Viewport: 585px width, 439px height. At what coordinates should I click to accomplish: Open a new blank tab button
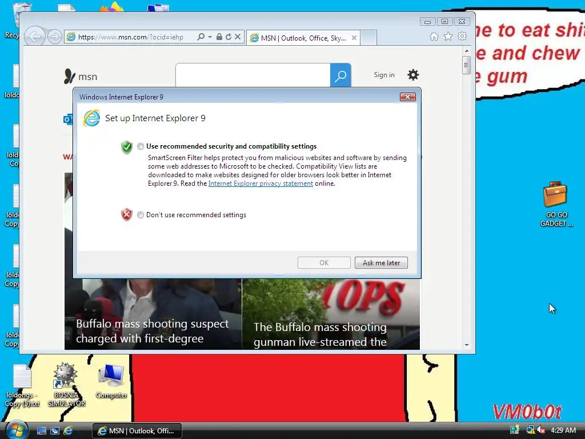click(368, 38)
